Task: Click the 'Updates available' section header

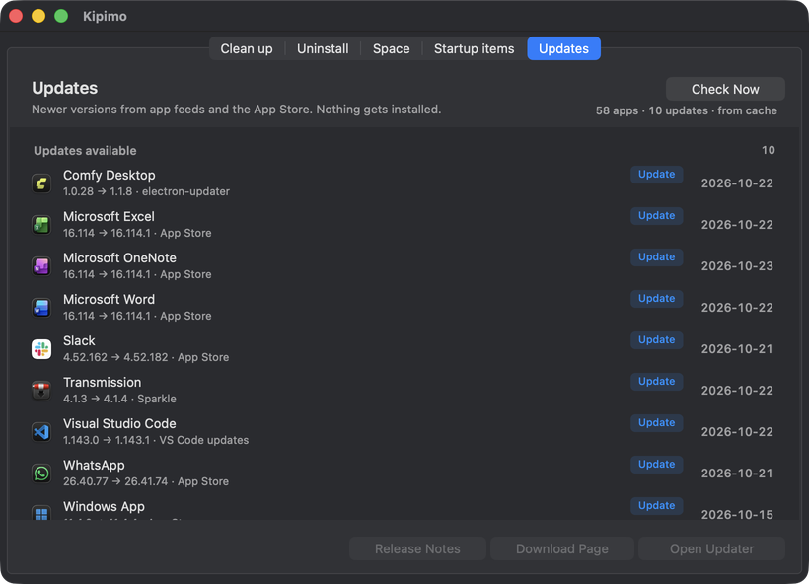Action: (85, 151)
